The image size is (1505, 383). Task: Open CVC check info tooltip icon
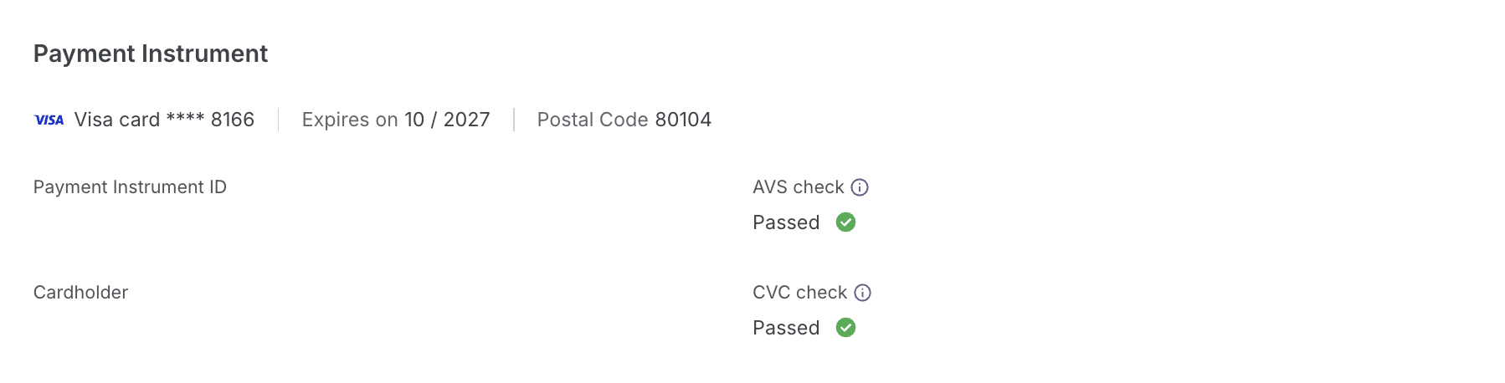[x=862, y=293]
